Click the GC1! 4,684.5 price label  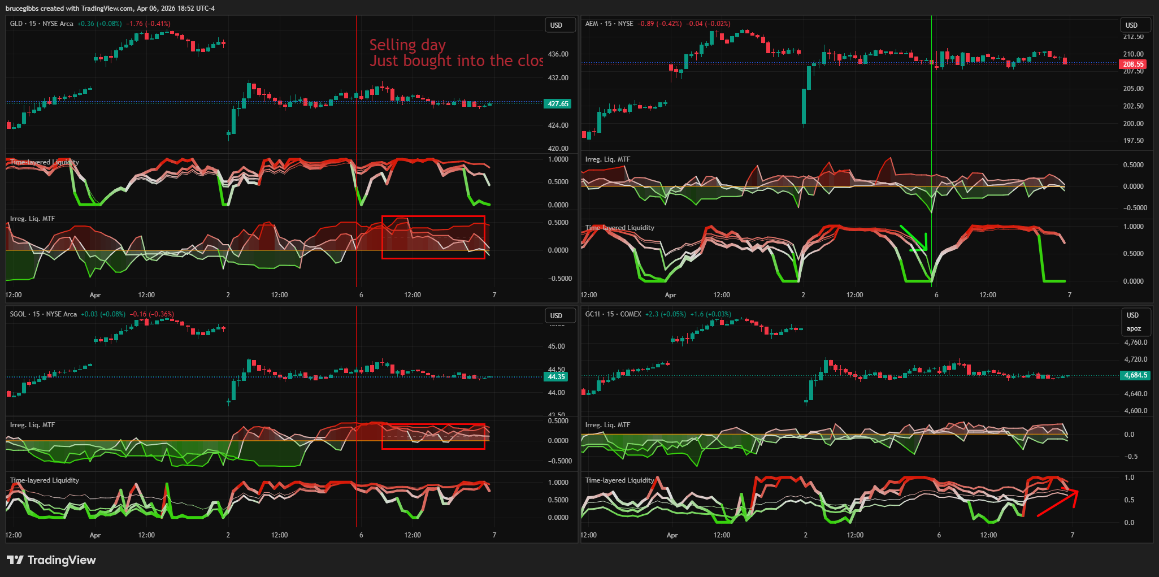1135,375
